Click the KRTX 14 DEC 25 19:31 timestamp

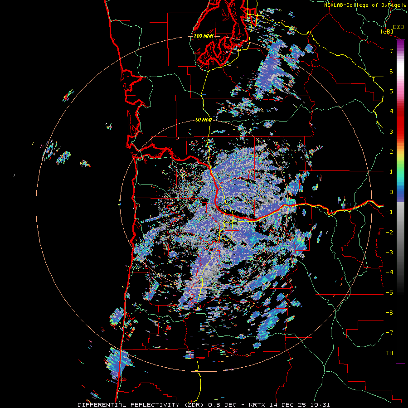(x=289, y=405)
